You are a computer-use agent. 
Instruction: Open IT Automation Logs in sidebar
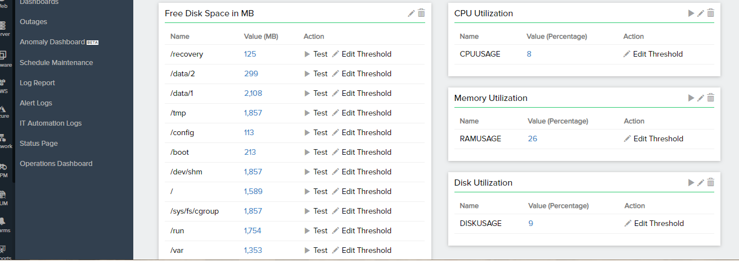pos(51,123)
